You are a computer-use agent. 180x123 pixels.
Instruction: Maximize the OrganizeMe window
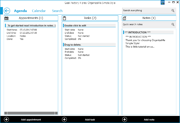[174, 2]
